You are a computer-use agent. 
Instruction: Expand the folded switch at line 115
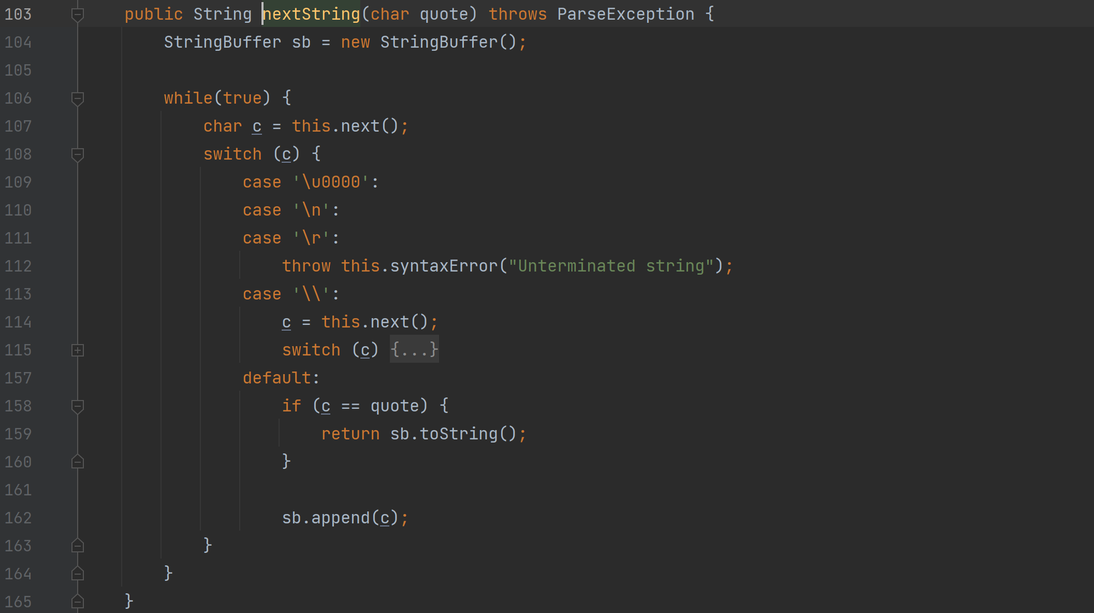tap(78, 350)
